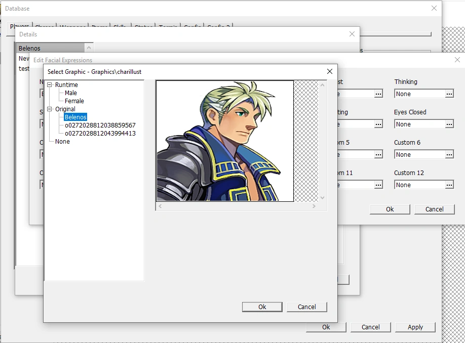This screenshot has height=343, width=465.
Task: Click Belenos header in Details list
Action: click(50, 48)
